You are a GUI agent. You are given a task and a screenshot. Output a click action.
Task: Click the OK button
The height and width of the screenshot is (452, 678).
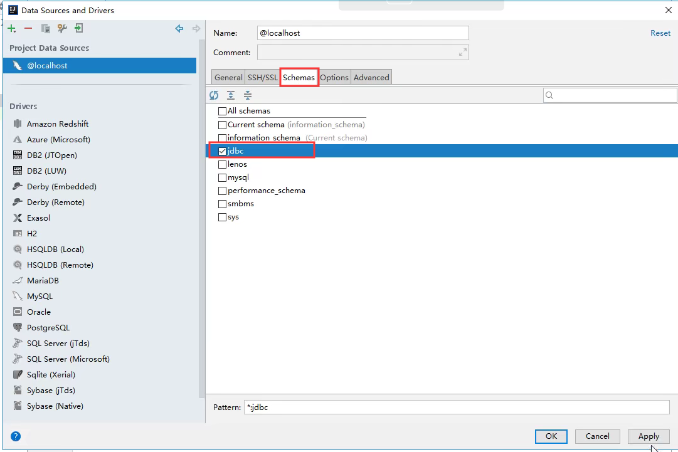click(551, 436)
